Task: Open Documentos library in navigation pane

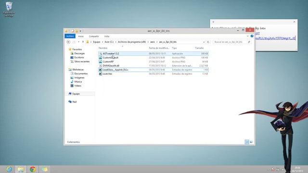Action: (x=81, y=74)
